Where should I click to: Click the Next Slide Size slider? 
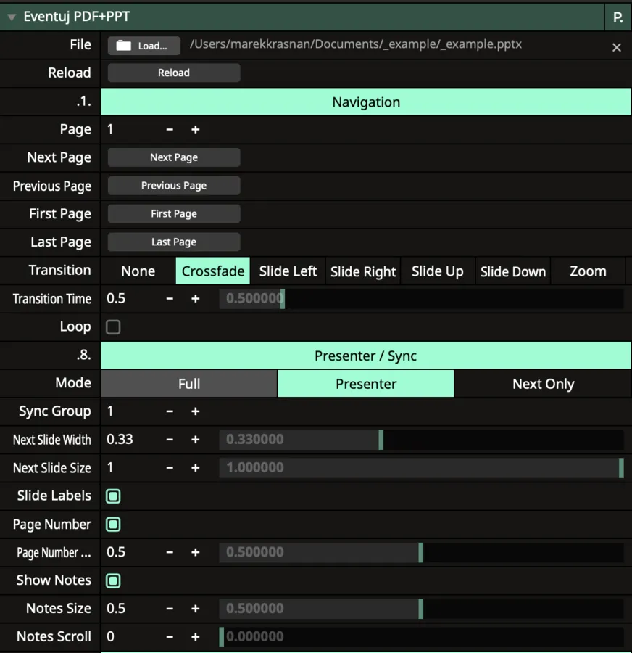tap(422, 468)
